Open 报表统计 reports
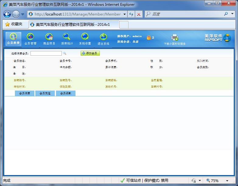 [67, 39]
